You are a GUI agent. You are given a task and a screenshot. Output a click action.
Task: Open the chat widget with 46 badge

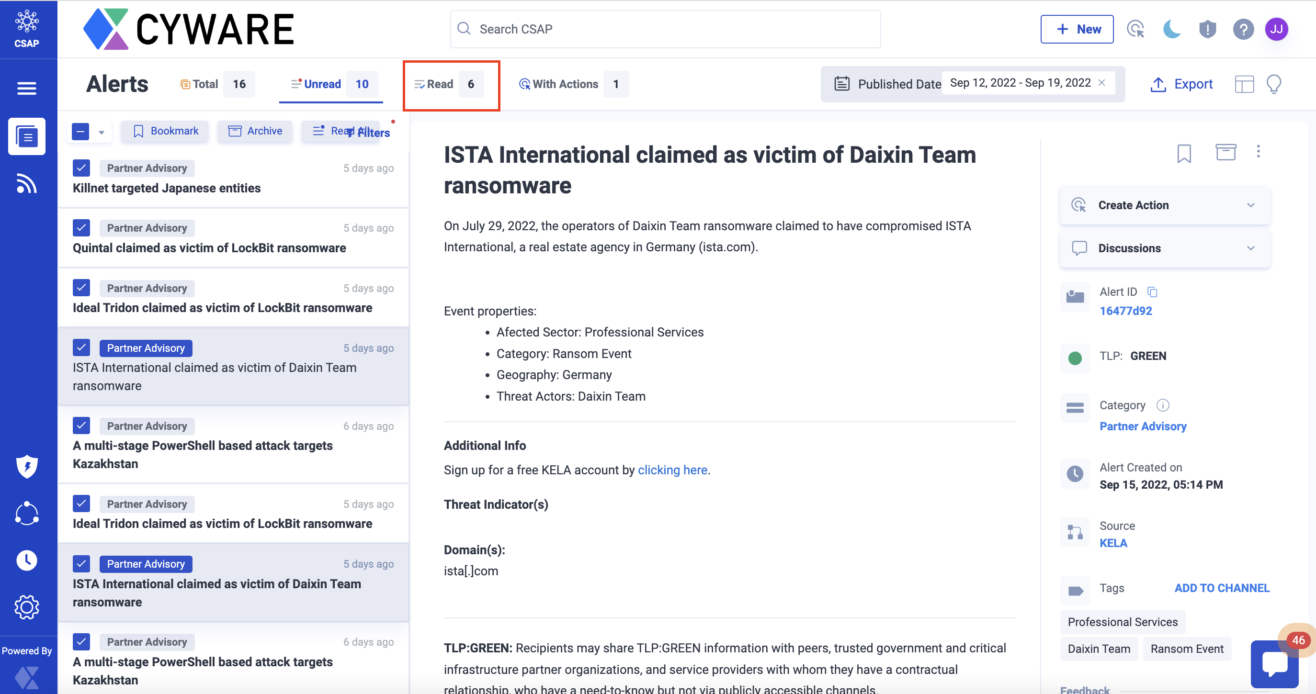tap(1274, 663)
